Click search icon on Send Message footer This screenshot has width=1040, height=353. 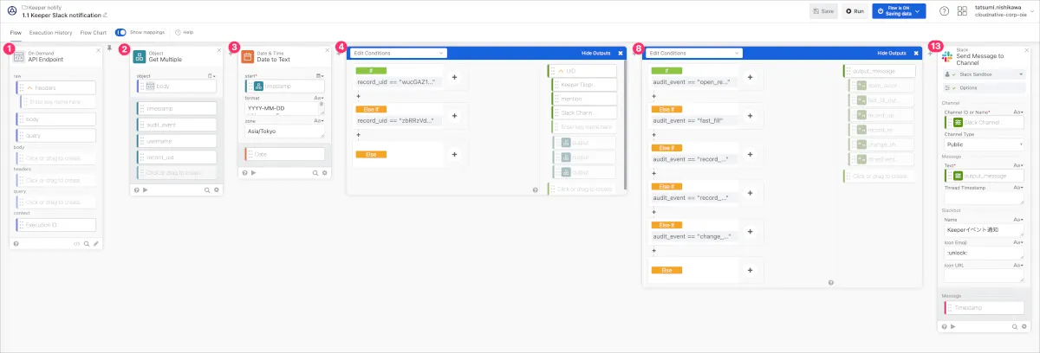[1015, 325]
